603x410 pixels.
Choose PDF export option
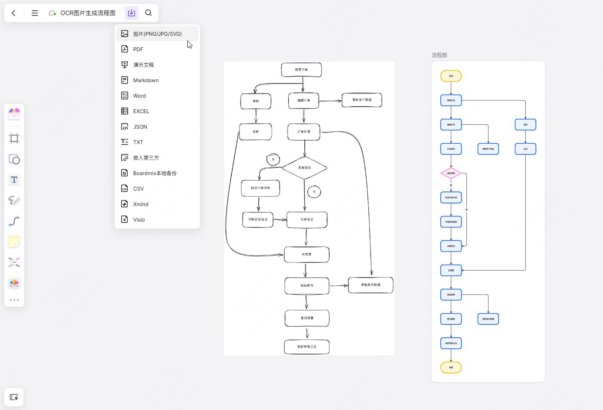[138, 49]
